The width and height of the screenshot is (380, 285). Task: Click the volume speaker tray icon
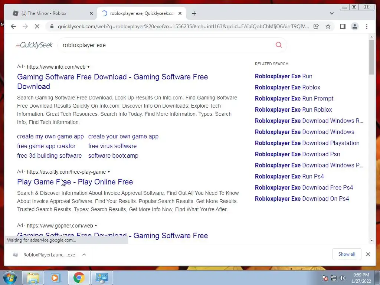[343, 278]
